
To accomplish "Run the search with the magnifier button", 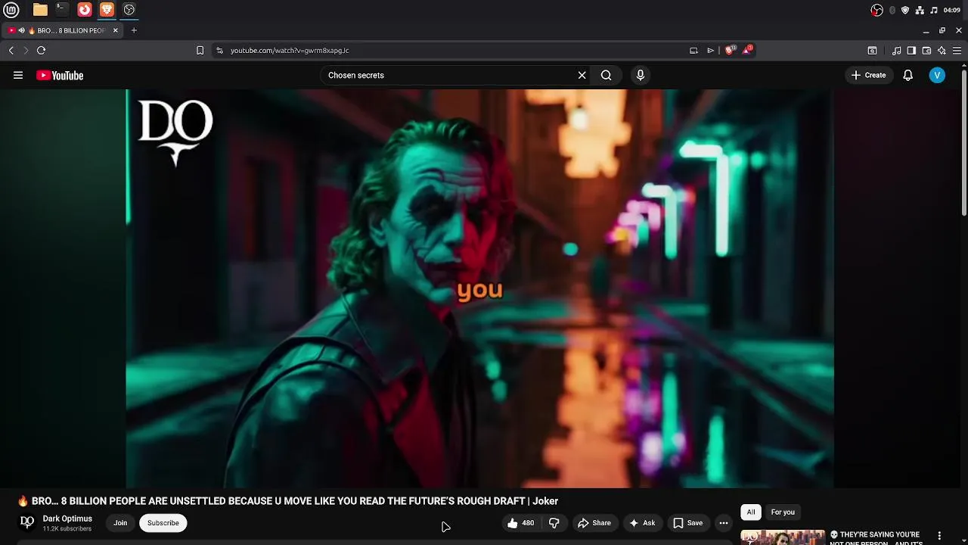I will pos(607,75).
